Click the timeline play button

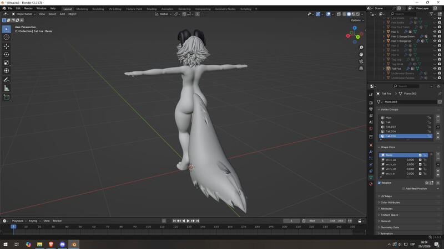(188, 221)
